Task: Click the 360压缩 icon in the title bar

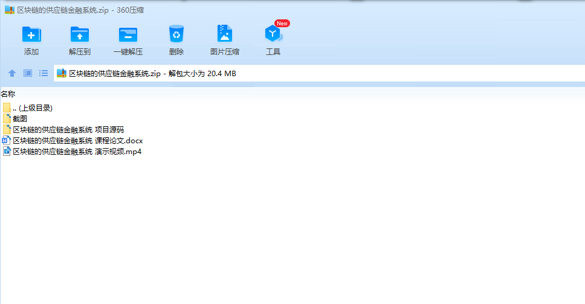Action: 9,10
